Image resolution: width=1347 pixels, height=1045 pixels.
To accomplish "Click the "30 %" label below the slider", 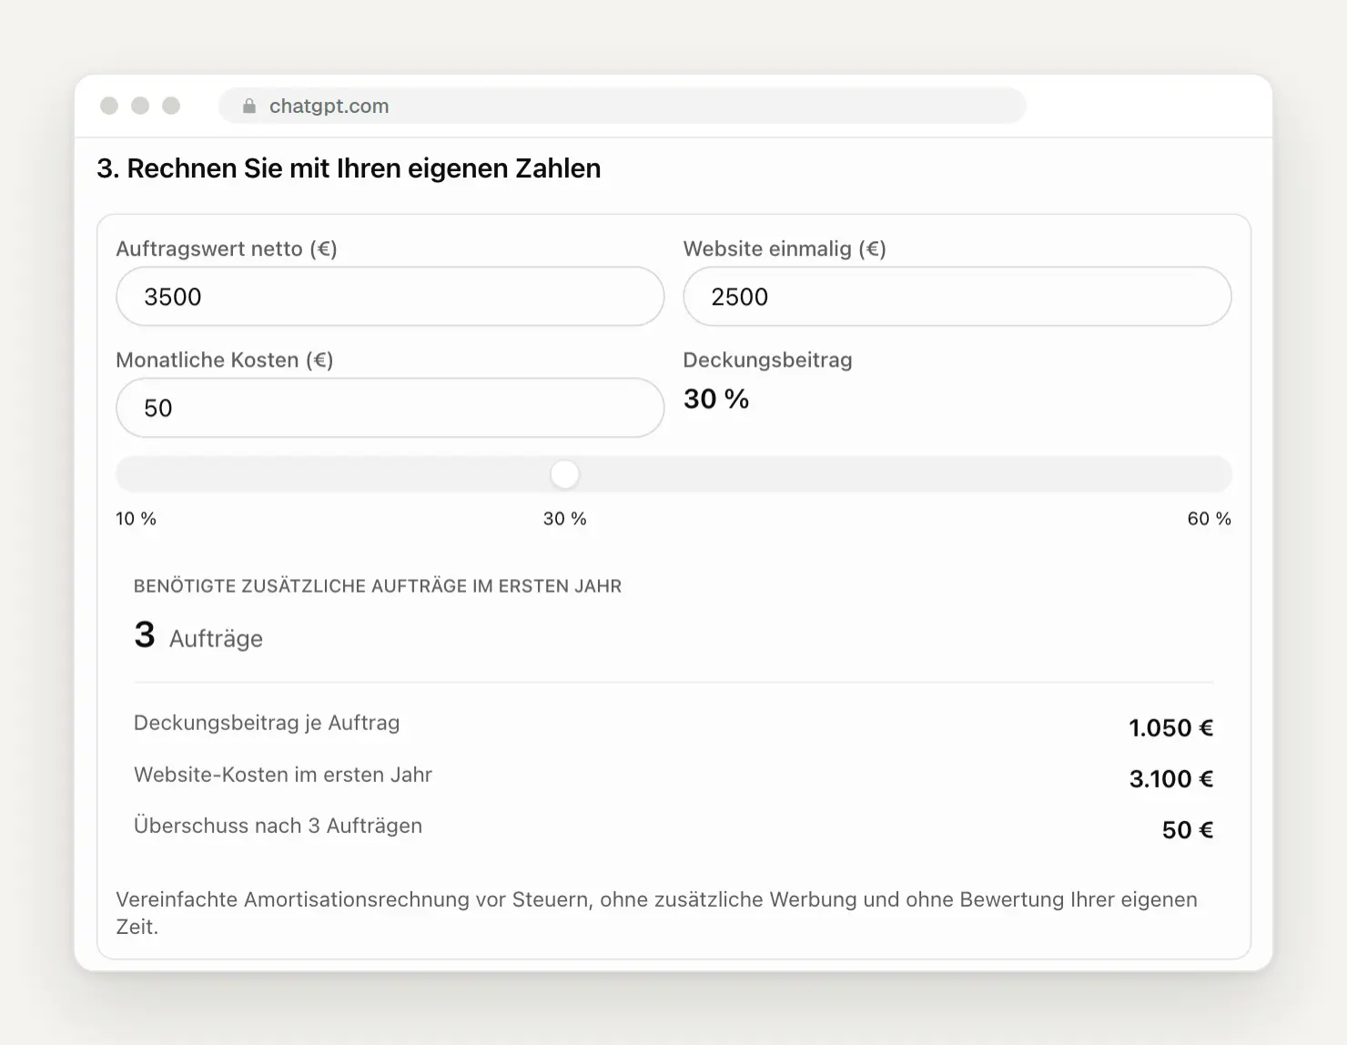I will [x=565, y=519].
